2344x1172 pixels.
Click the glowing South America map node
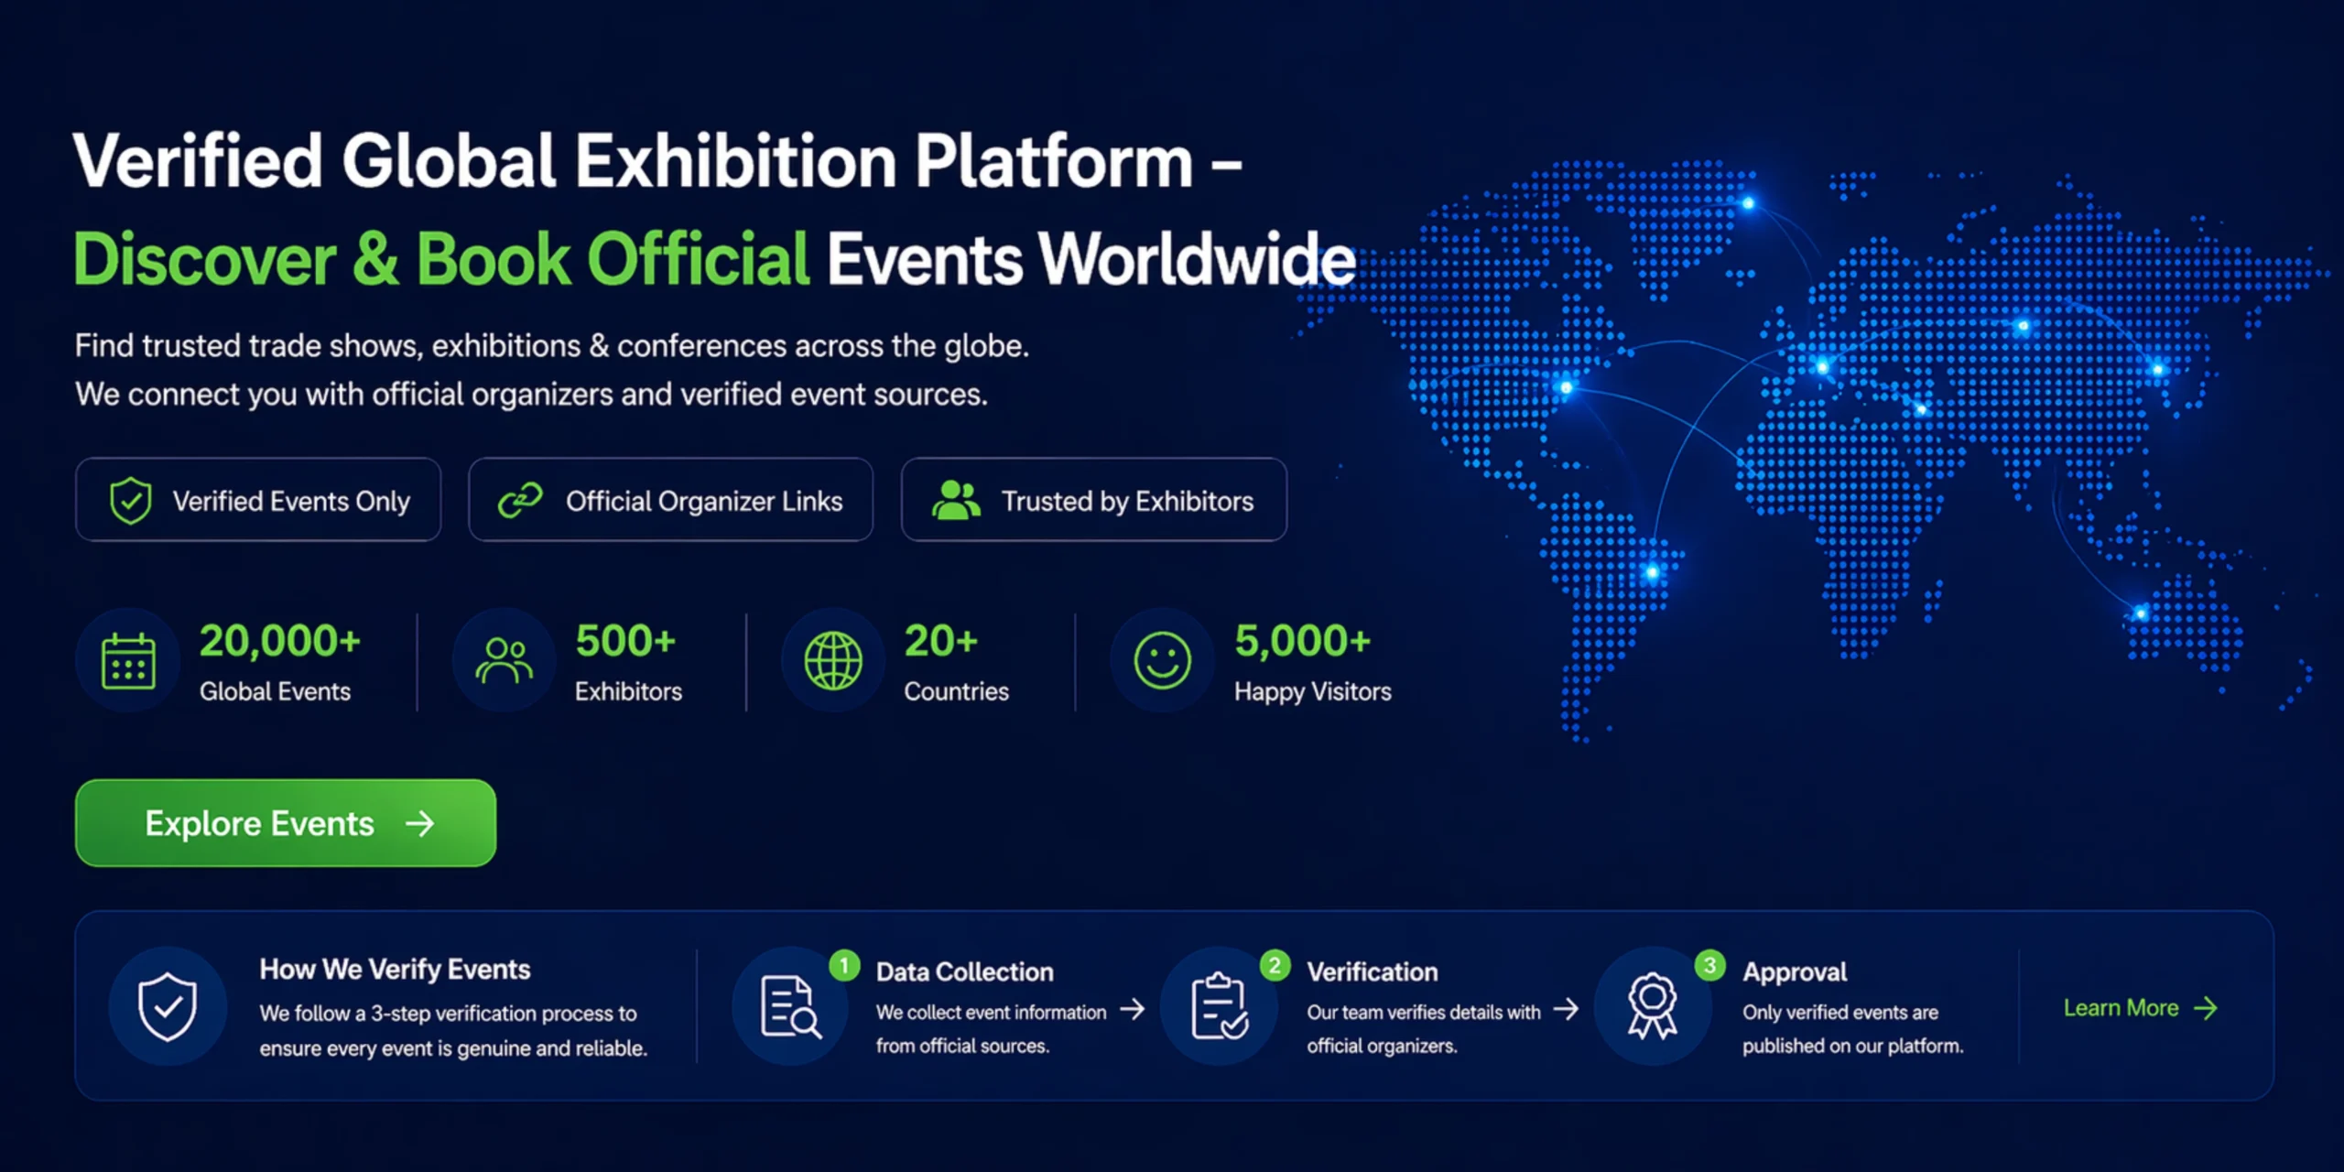tap(1653, 573)
